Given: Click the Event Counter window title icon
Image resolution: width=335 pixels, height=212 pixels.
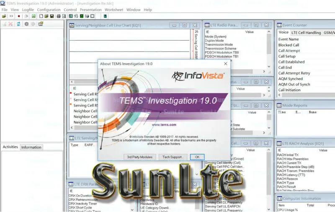Looking at the screenshot, I should [x=279, y=25].
